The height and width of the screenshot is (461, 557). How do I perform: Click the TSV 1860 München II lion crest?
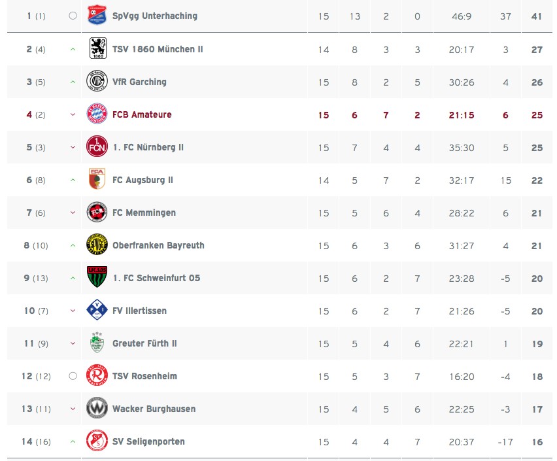tap(97, 48)
